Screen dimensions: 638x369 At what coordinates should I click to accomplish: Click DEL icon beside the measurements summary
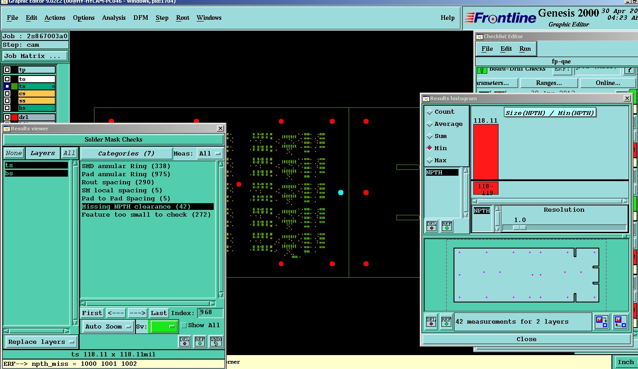click(x=431, y=322)
